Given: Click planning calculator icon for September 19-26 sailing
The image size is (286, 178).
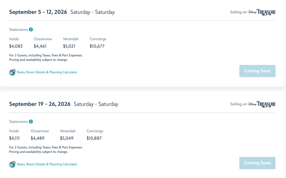Looking at the screenshot, I should [x=12, y=164].
